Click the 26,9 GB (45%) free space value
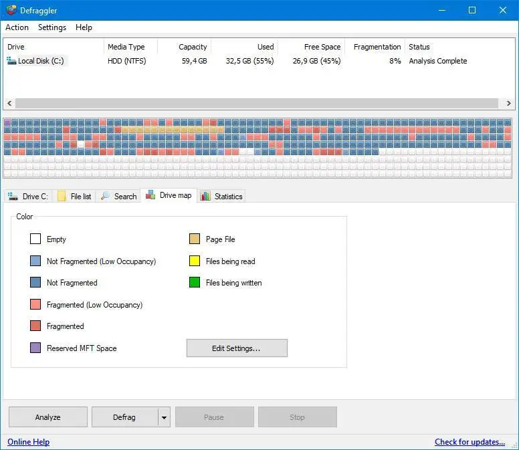This screenshot has width=519, height=450. point(317,61)
